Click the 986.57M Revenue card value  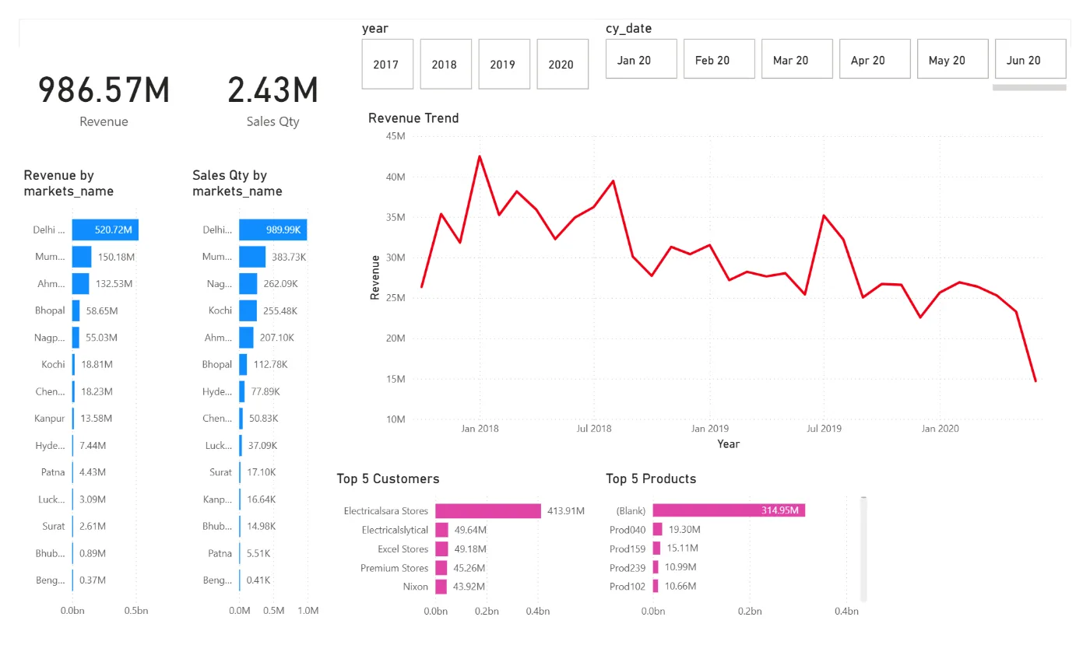click(104, 90)
